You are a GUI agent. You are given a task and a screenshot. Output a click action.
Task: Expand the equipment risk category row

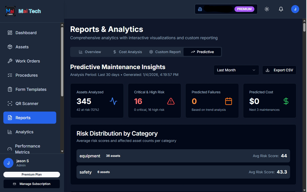pos(183,156)
